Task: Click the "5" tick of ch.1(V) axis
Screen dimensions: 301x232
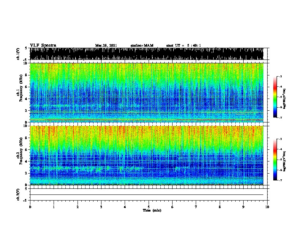Action: click(26, 48)
